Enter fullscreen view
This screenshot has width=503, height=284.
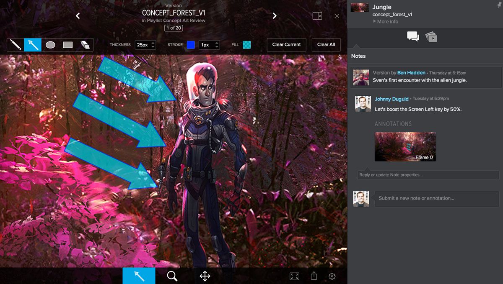[x=294, y=276]
